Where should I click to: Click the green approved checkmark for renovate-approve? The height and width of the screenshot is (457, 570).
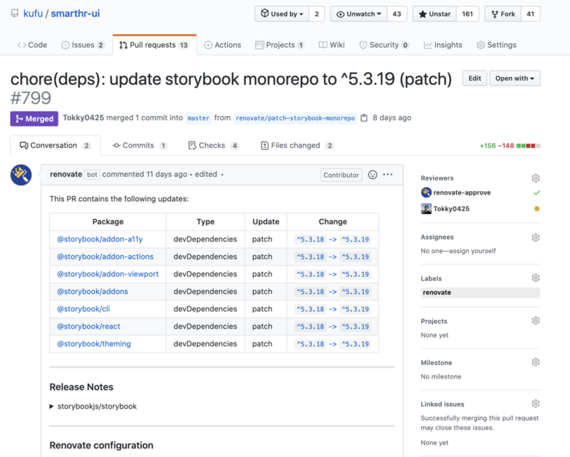click(537, 192)
